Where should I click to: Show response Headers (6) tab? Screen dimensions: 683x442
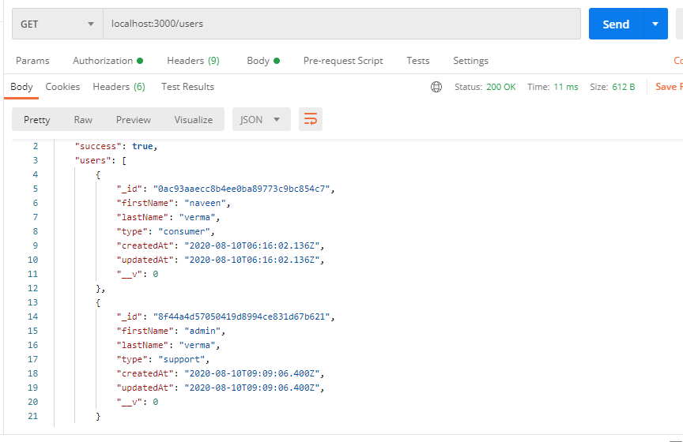coord(119,87)
